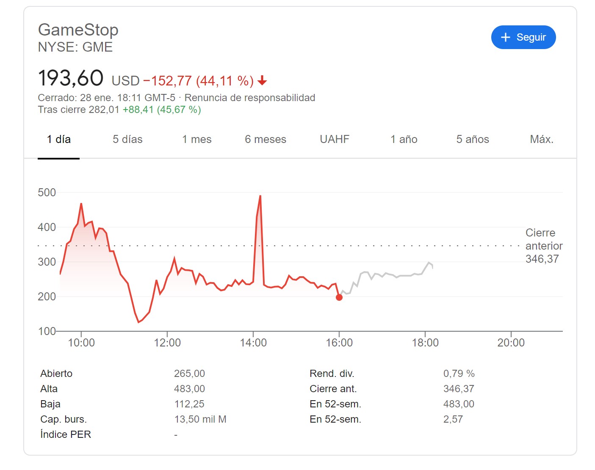Click the red dot marking closing price
The height and width of the screenshot is (470, 595).
[x=339, y=297]
